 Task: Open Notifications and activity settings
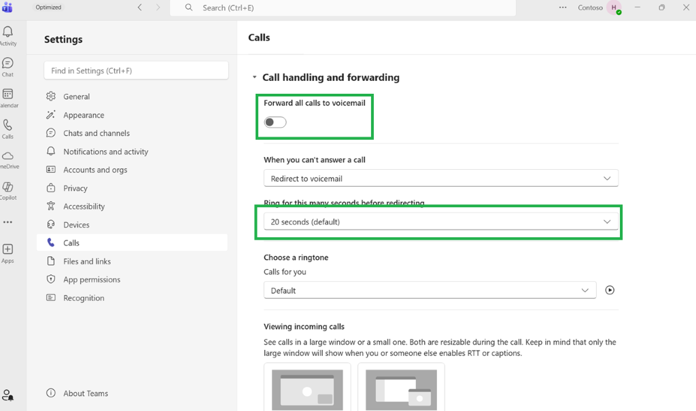pos(105,151)
